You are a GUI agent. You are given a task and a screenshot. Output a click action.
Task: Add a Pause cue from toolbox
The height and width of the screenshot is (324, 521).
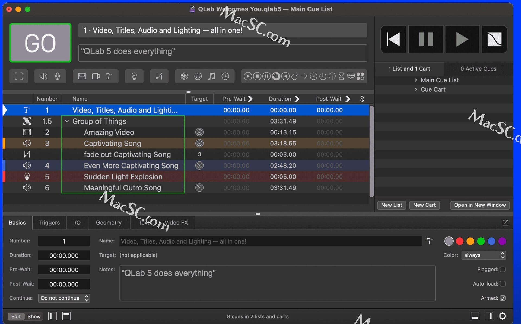(266, 76)
